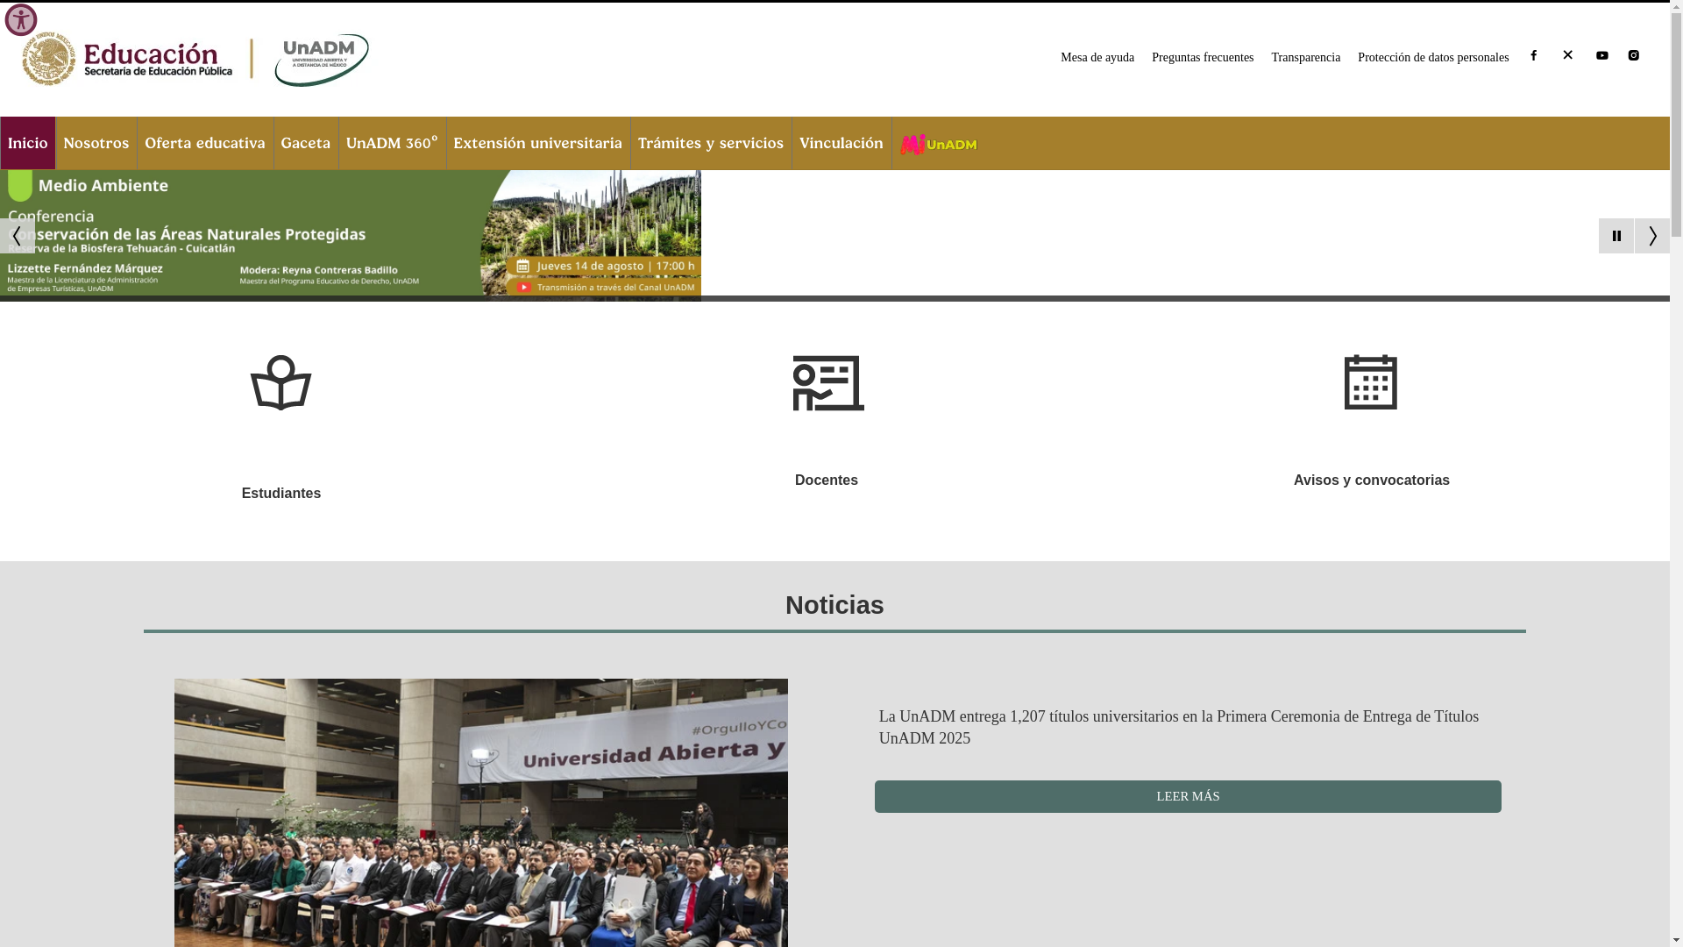Go to the previous banner slide
Image resolution: width=1683 pixels, height=947 pixels.
[17, 236]
